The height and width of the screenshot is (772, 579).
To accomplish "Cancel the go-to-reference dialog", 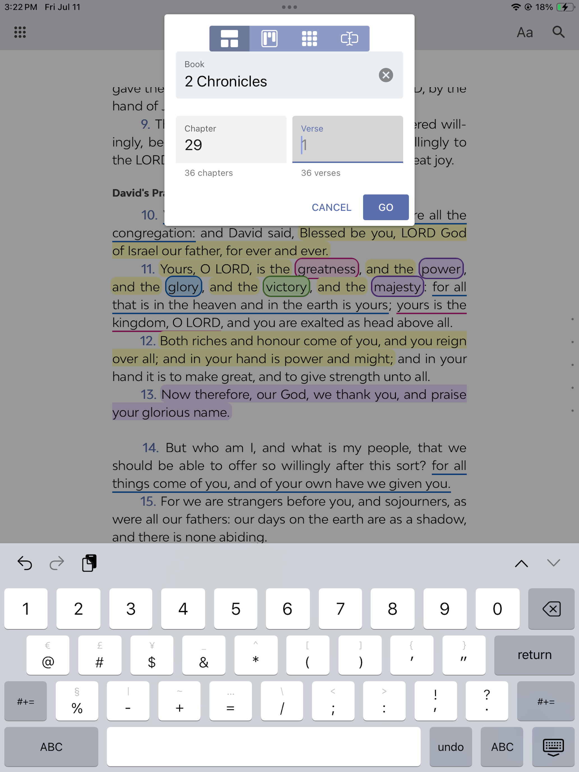I will (x=331, y=207).
